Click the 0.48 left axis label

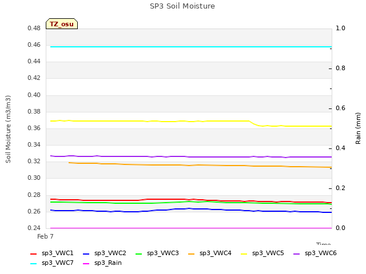[34, 28]
